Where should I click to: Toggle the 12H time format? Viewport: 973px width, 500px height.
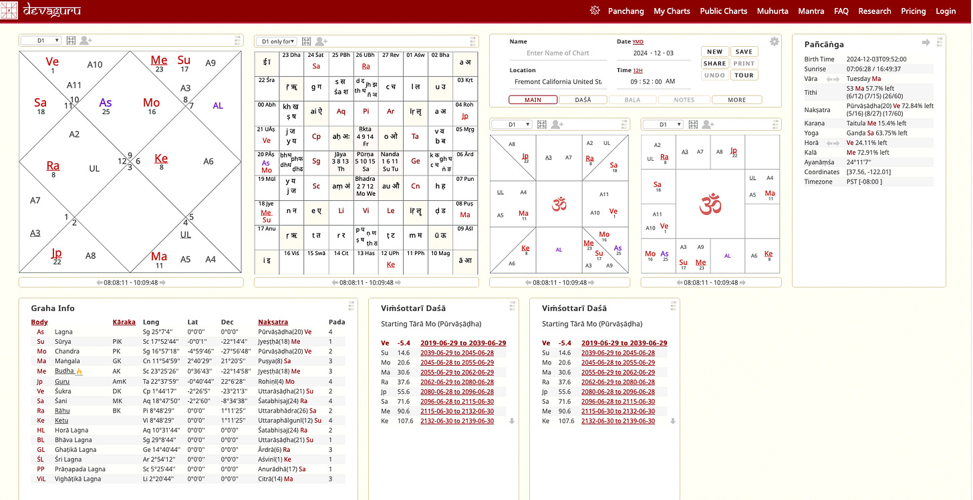(638, 71)
